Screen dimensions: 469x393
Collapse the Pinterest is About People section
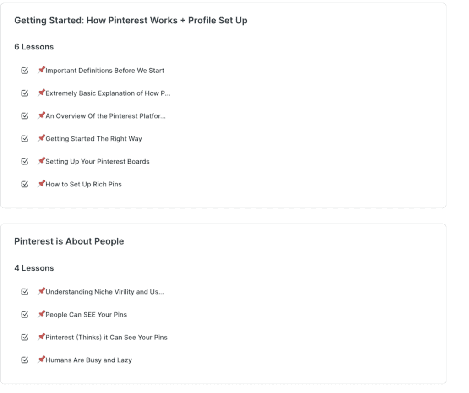[69, 241]
